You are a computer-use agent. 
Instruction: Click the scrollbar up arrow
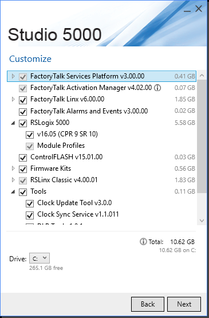coord(202,76)
